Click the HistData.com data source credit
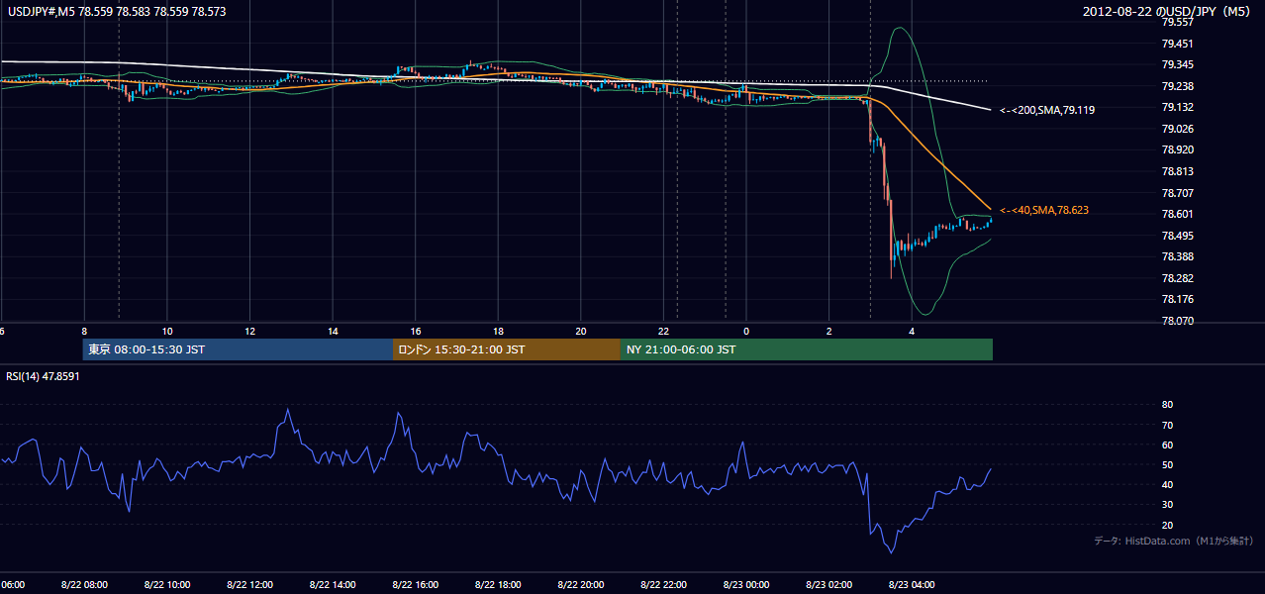The height and width of the screenshot is (594, 1265). pos(1174,541)
